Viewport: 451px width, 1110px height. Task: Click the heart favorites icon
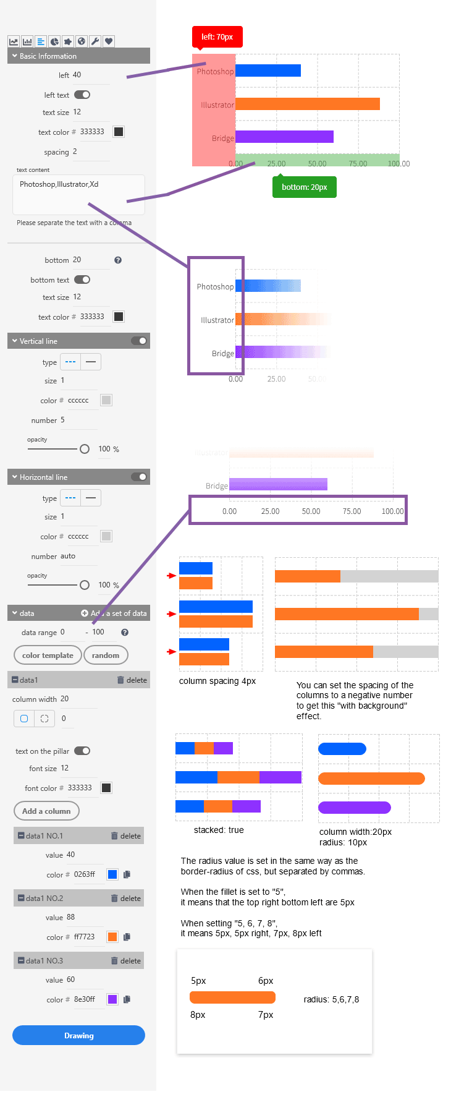109,41
